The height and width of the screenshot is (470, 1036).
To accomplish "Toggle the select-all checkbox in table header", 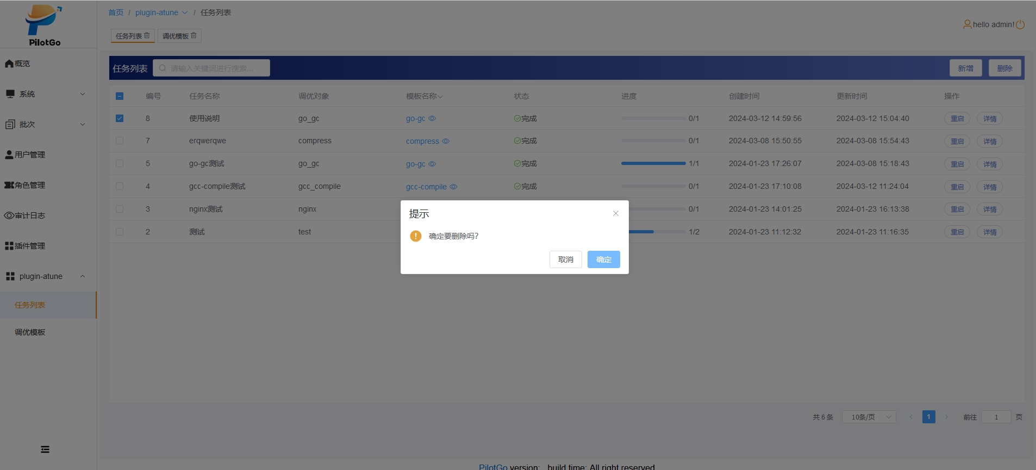I will 120,96.
